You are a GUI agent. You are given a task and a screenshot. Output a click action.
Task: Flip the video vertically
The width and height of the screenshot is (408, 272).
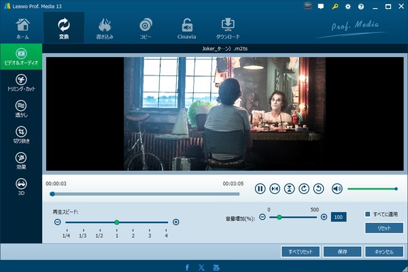pyautogui.click(x=289, y=189)
